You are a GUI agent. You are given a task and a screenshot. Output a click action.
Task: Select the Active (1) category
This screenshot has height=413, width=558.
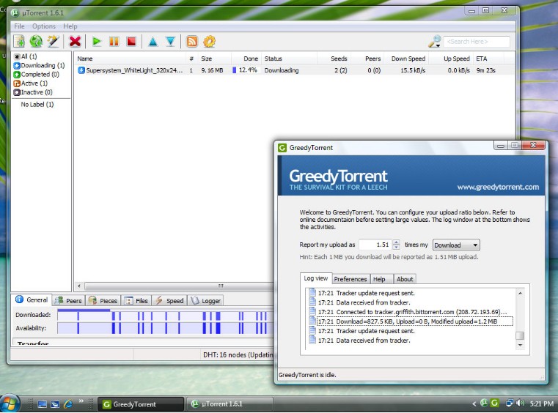[x=31, y=83]
